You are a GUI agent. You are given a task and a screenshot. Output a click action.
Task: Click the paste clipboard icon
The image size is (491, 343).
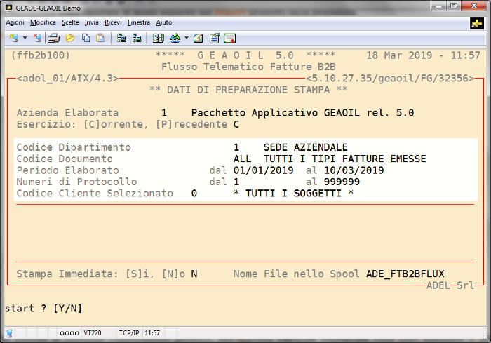pos(100,38)
